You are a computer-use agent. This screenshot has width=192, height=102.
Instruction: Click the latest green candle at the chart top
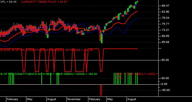pyautogui.click(x=138, y=2)
